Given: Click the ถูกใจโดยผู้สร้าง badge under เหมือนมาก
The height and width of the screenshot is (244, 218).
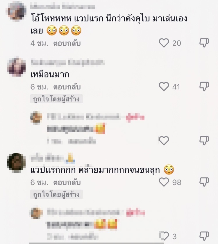Looking at the screenshot, I should tap(56, 99).
